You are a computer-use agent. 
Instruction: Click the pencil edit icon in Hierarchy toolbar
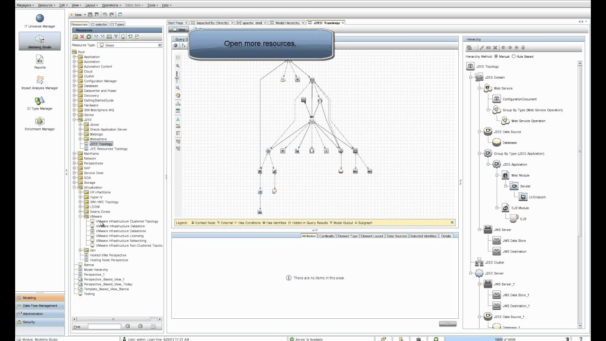coord(482,48)
